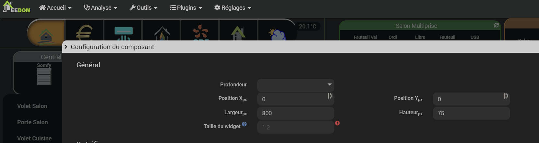Open the euro energy cost tile
This screenshot has width=539, height=143.
(84, 32)
